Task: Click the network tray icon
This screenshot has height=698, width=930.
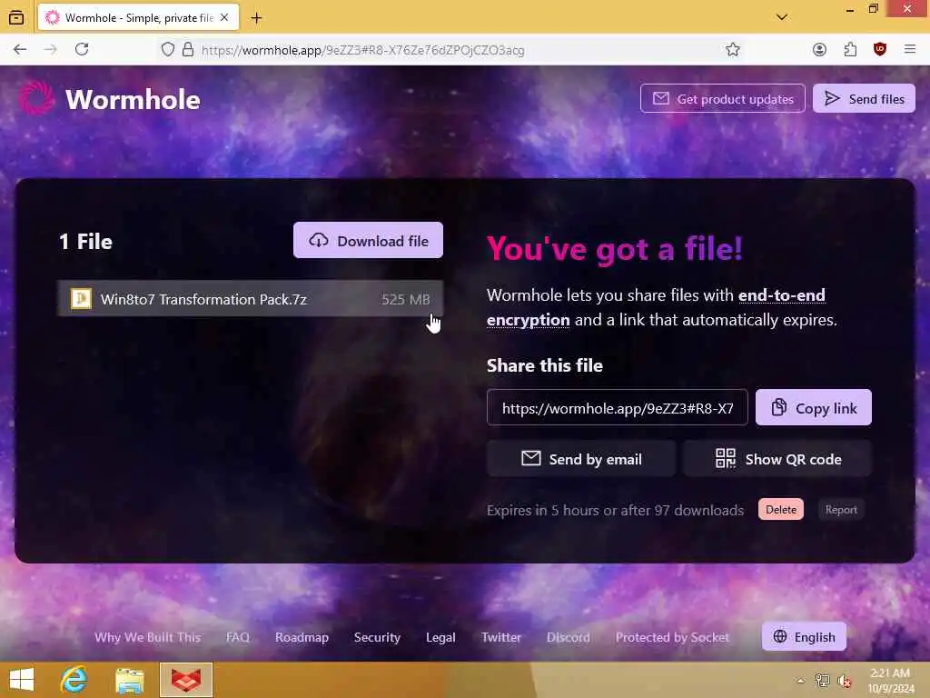Action: point(823,680)
